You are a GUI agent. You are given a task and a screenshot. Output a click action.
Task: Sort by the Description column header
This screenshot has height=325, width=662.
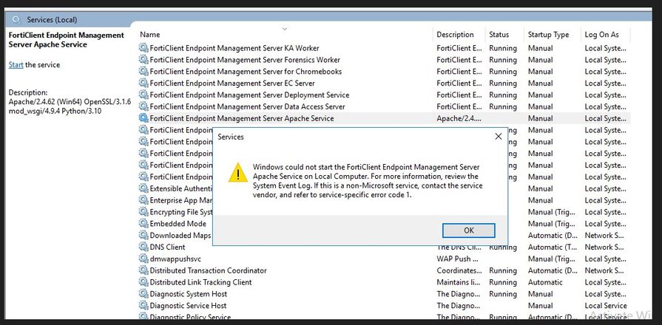click(x=455, y=35)
